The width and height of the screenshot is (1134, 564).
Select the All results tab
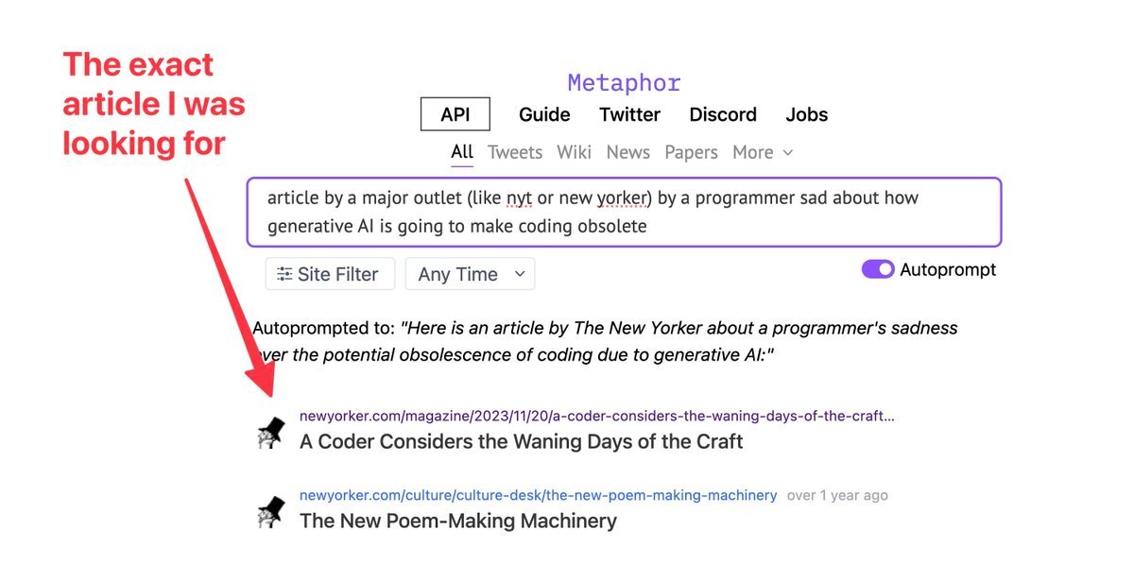click(x=462, y=152)
